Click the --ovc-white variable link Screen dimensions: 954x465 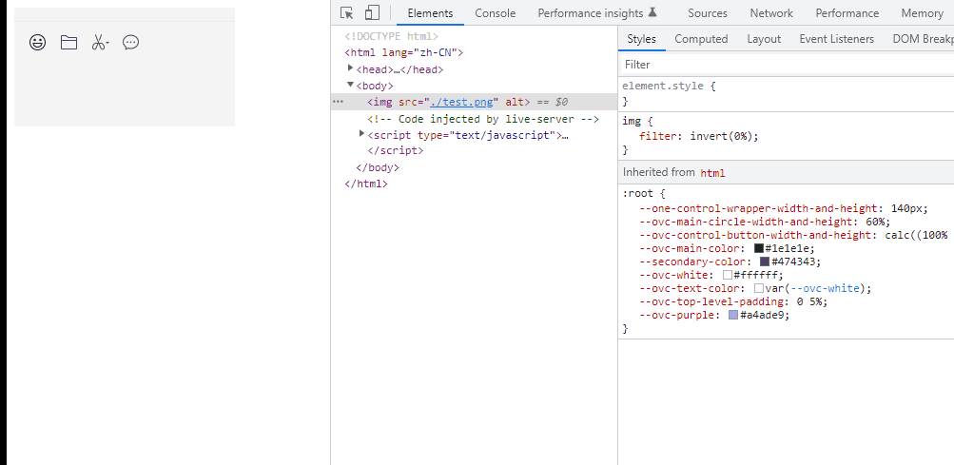coord(825,288)
